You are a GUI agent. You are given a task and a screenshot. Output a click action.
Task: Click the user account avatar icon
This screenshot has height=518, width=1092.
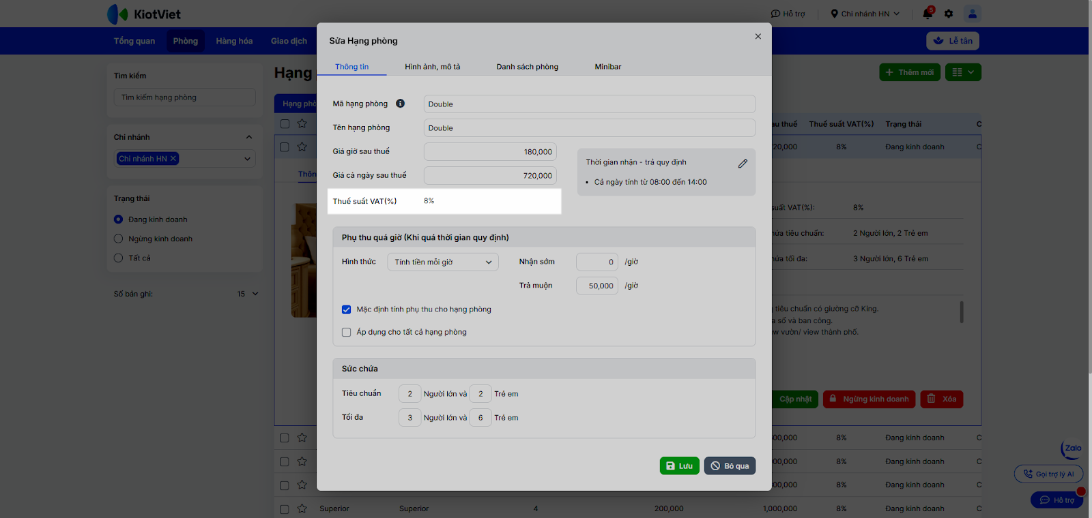(972, 14)
